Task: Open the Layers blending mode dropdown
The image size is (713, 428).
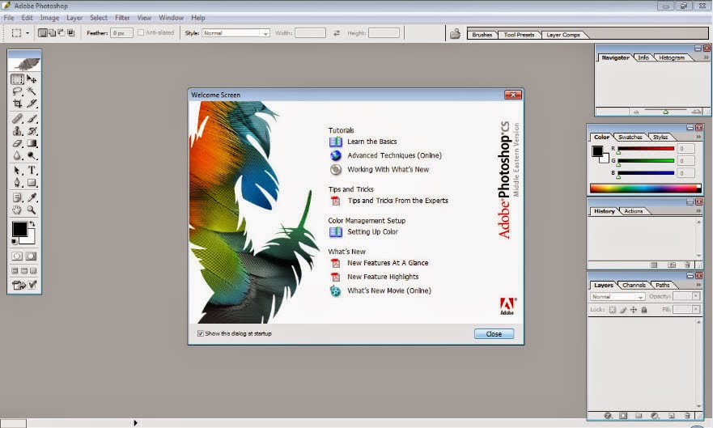Action: tap(618, 297)
